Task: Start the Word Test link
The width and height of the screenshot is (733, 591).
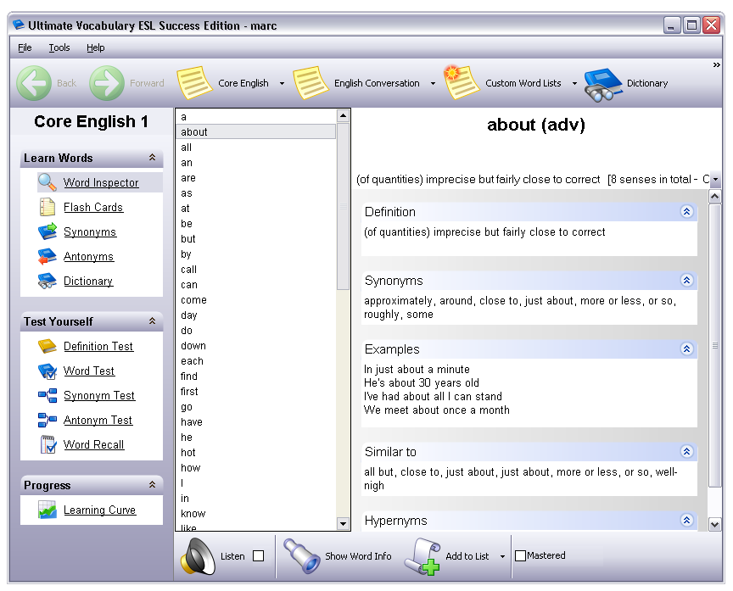Action: [x=89, y=371]
